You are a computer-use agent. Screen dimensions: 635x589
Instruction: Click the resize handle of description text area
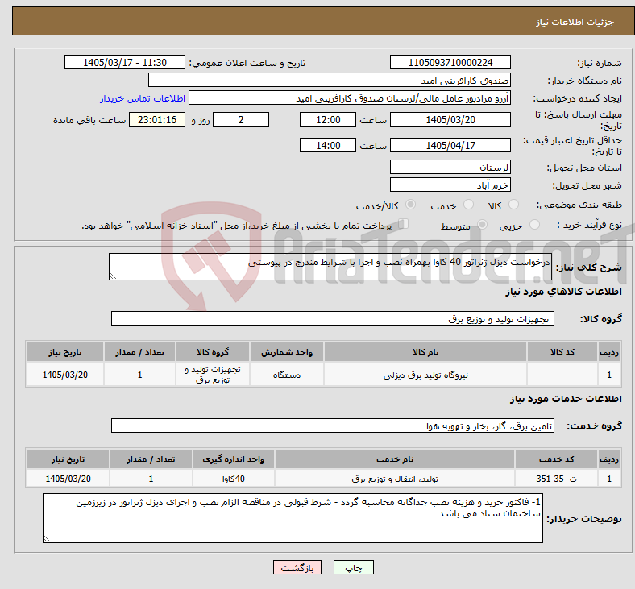pos(113,276)
